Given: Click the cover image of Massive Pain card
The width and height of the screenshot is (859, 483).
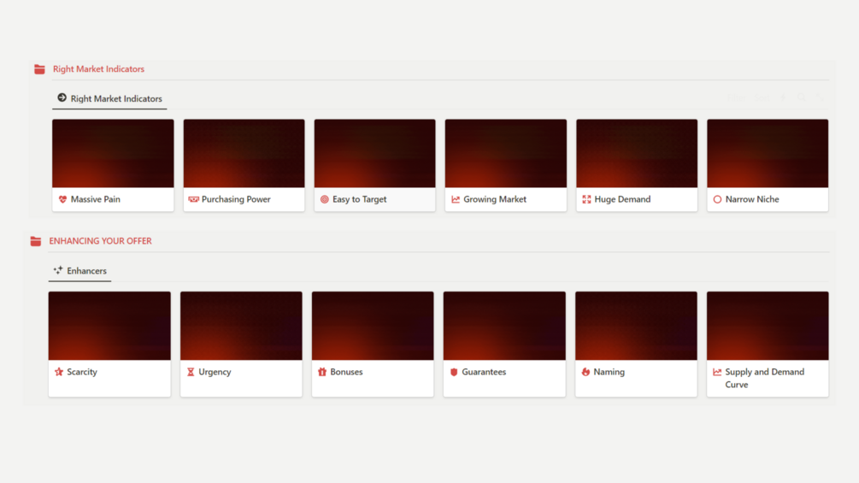Looking at the screenshot, I should [x=113, y=153].
